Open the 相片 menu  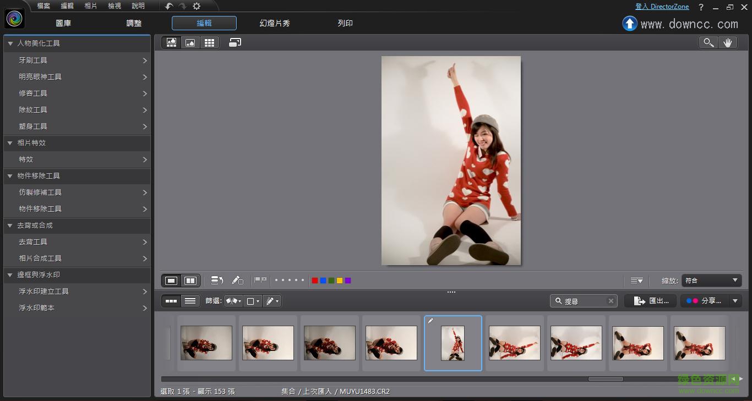click(x=91, y=6)
